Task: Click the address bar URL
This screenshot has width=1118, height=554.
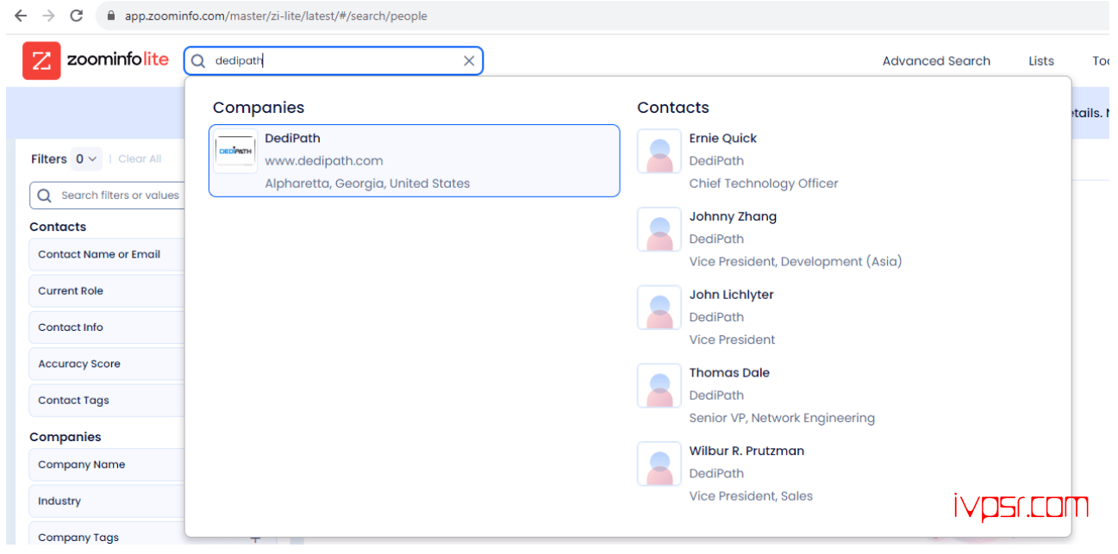Action: [x=276, y=16]
